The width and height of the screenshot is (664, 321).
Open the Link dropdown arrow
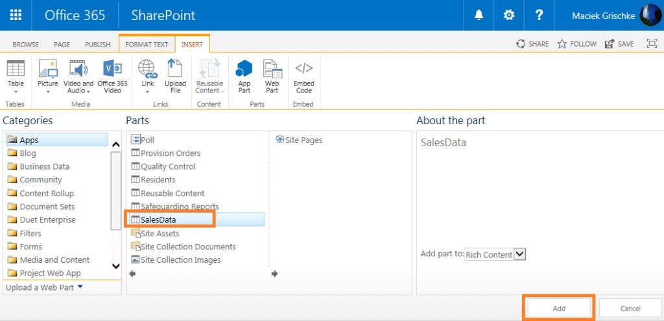148,92
